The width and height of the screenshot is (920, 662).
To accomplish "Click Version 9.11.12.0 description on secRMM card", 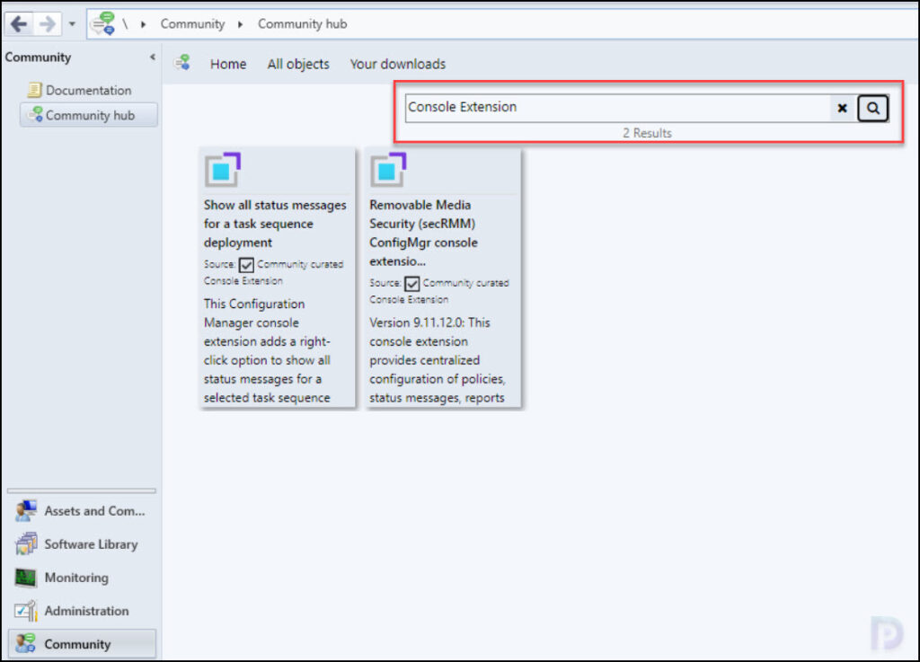I will [x=438, y=360].
